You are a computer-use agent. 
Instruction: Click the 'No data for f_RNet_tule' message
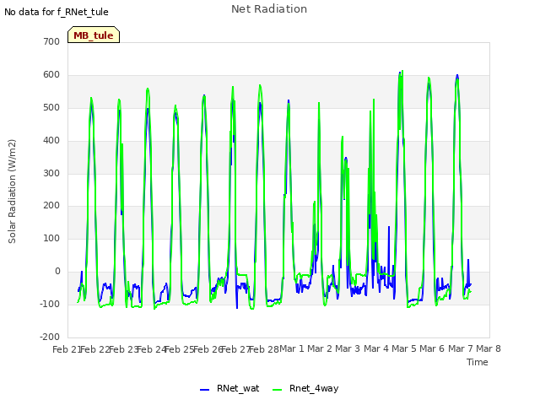pos(57,12)
